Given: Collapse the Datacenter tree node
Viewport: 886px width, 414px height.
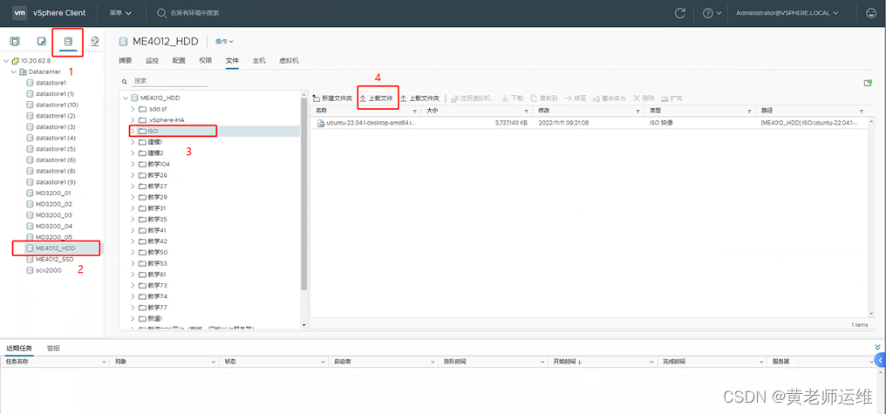Looking at the screenshot, I should 13,71.
